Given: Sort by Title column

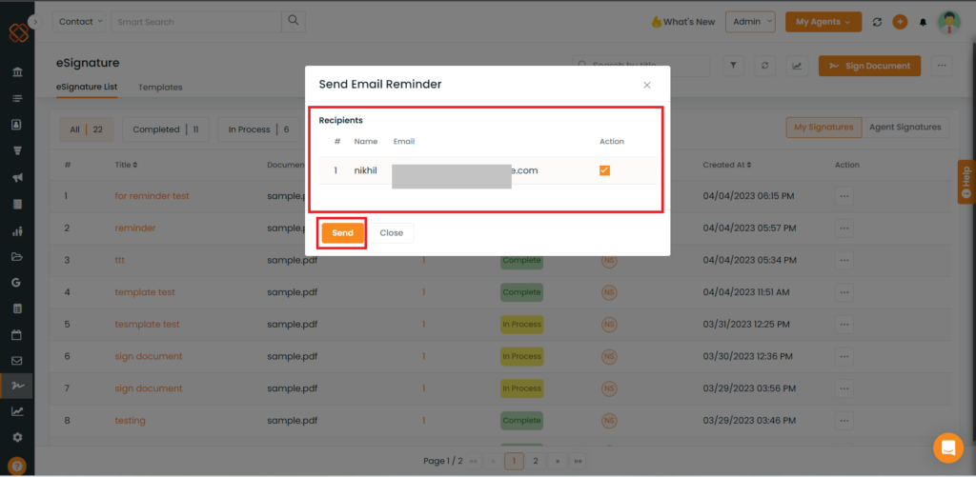Looking at the screenshot, I should (126, 165).
